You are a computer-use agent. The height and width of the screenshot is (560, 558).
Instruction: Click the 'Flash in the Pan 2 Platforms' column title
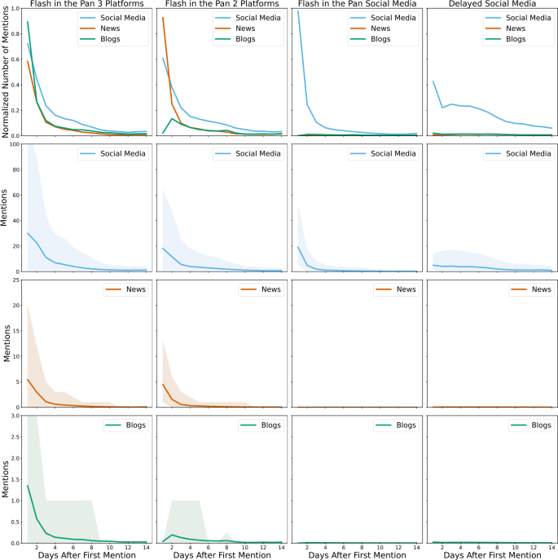tap(220, 4)
